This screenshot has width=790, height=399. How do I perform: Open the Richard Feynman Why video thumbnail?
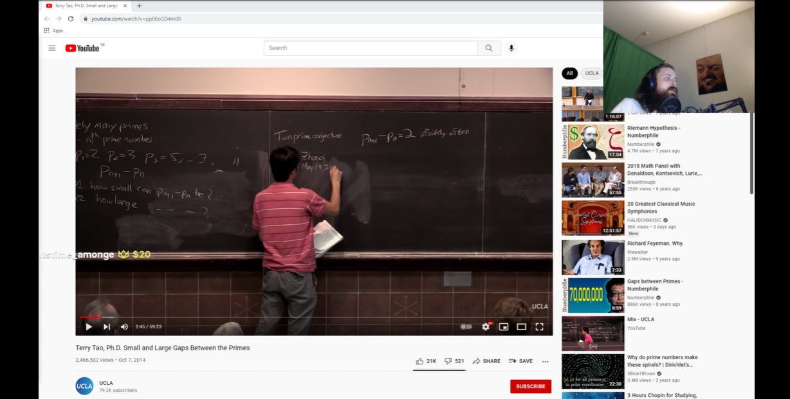click(592, 257)
